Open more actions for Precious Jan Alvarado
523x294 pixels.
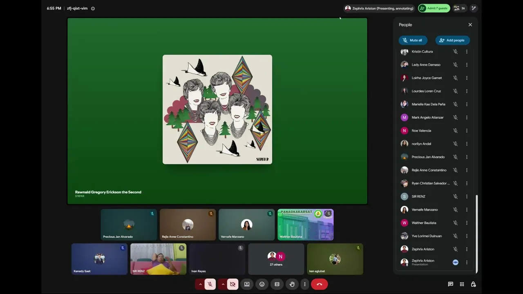pyautogui.click(x=467, y=157)
